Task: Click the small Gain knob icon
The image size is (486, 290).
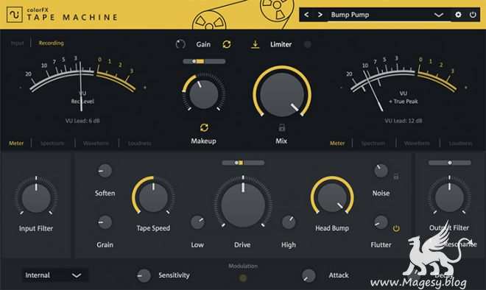Action: (180, 44)
